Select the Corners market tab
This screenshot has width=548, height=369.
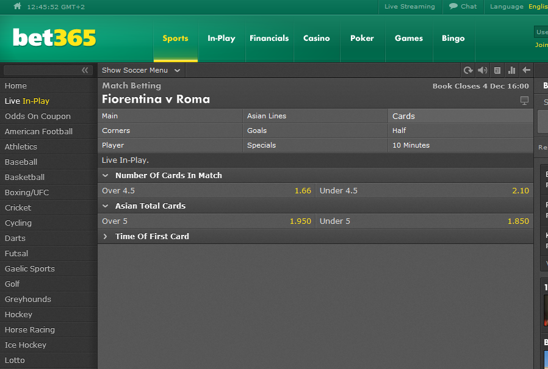pos(170,131)
